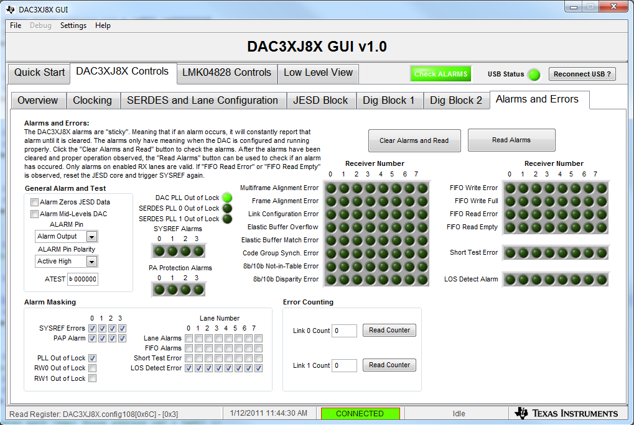This screenshot has width=634, height=425.
Task: Click 8b/10b Not-in-Table Error LED for receiver 6
Action: coord(409,267)
